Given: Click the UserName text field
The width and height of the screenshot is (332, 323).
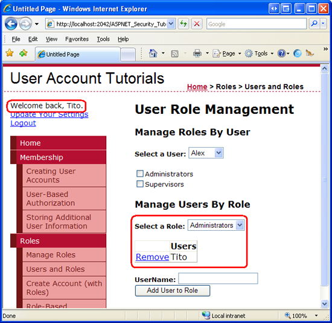Looking at the screenshot, I should (x=218, y=278).
